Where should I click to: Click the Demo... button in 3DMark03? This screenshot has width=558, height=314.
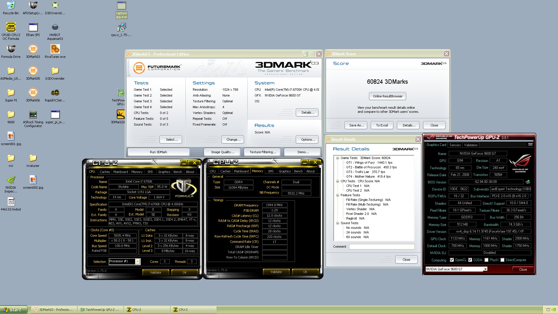coord(303,152)
